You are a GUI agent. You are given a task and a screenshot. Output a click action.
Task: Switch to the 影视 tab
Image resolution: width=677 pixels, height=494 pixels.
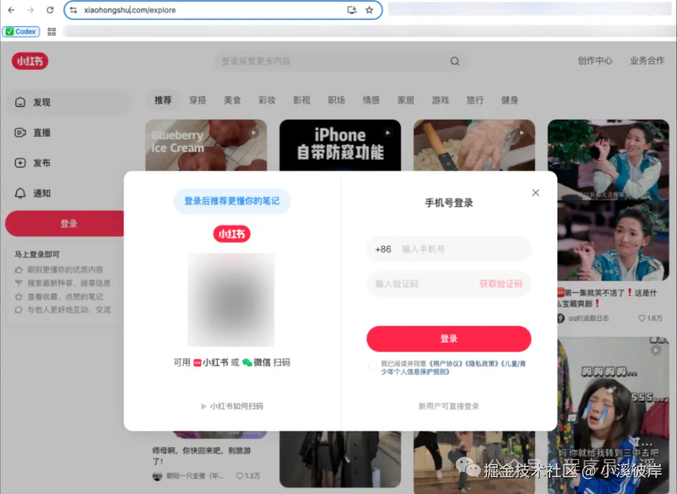[x=302, y=100]
